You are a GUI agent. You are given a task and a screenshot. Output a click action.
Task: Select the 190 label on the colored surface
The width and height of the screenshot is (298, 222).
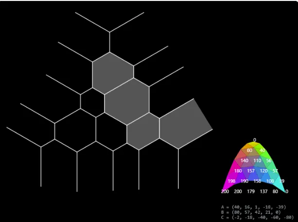(x=245, y=181)
